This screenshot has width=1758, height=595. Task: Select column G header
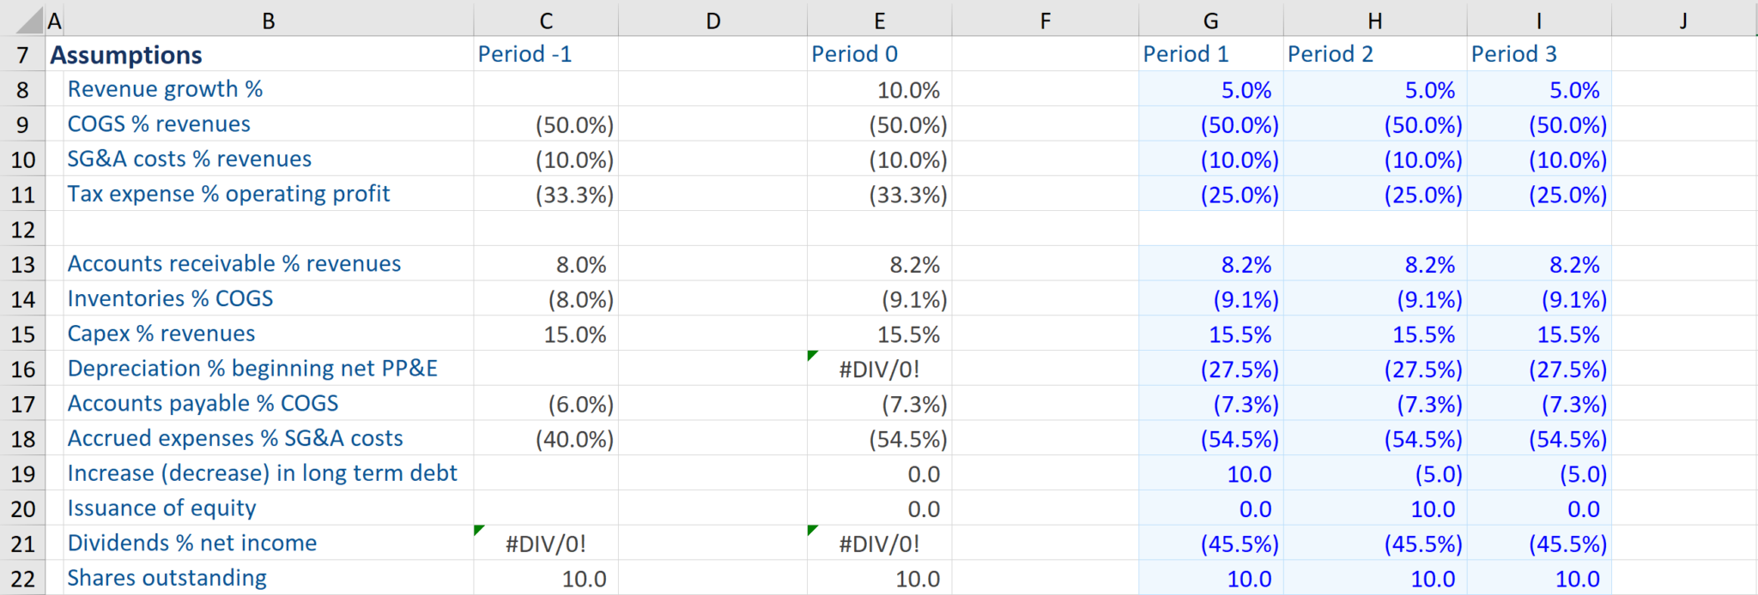[1209, 19]
